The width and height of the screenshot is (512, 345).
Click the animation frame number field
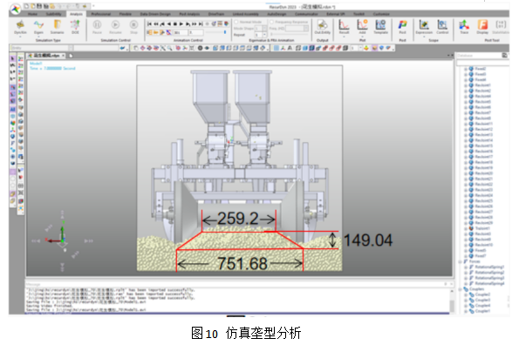[181, 32]
